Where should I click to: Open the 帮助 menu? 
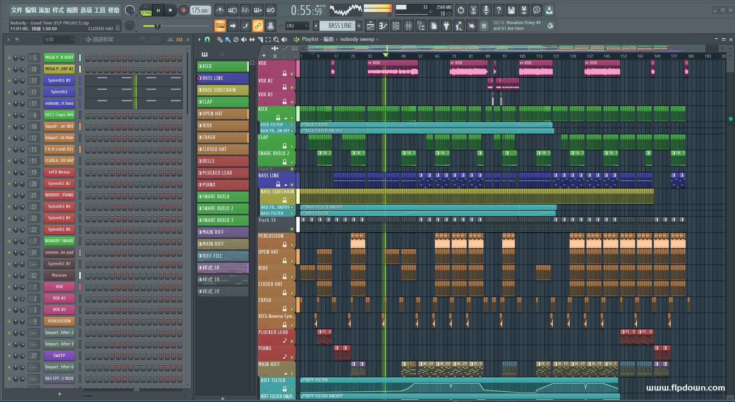pyautogui.click(x=114, y=10)
